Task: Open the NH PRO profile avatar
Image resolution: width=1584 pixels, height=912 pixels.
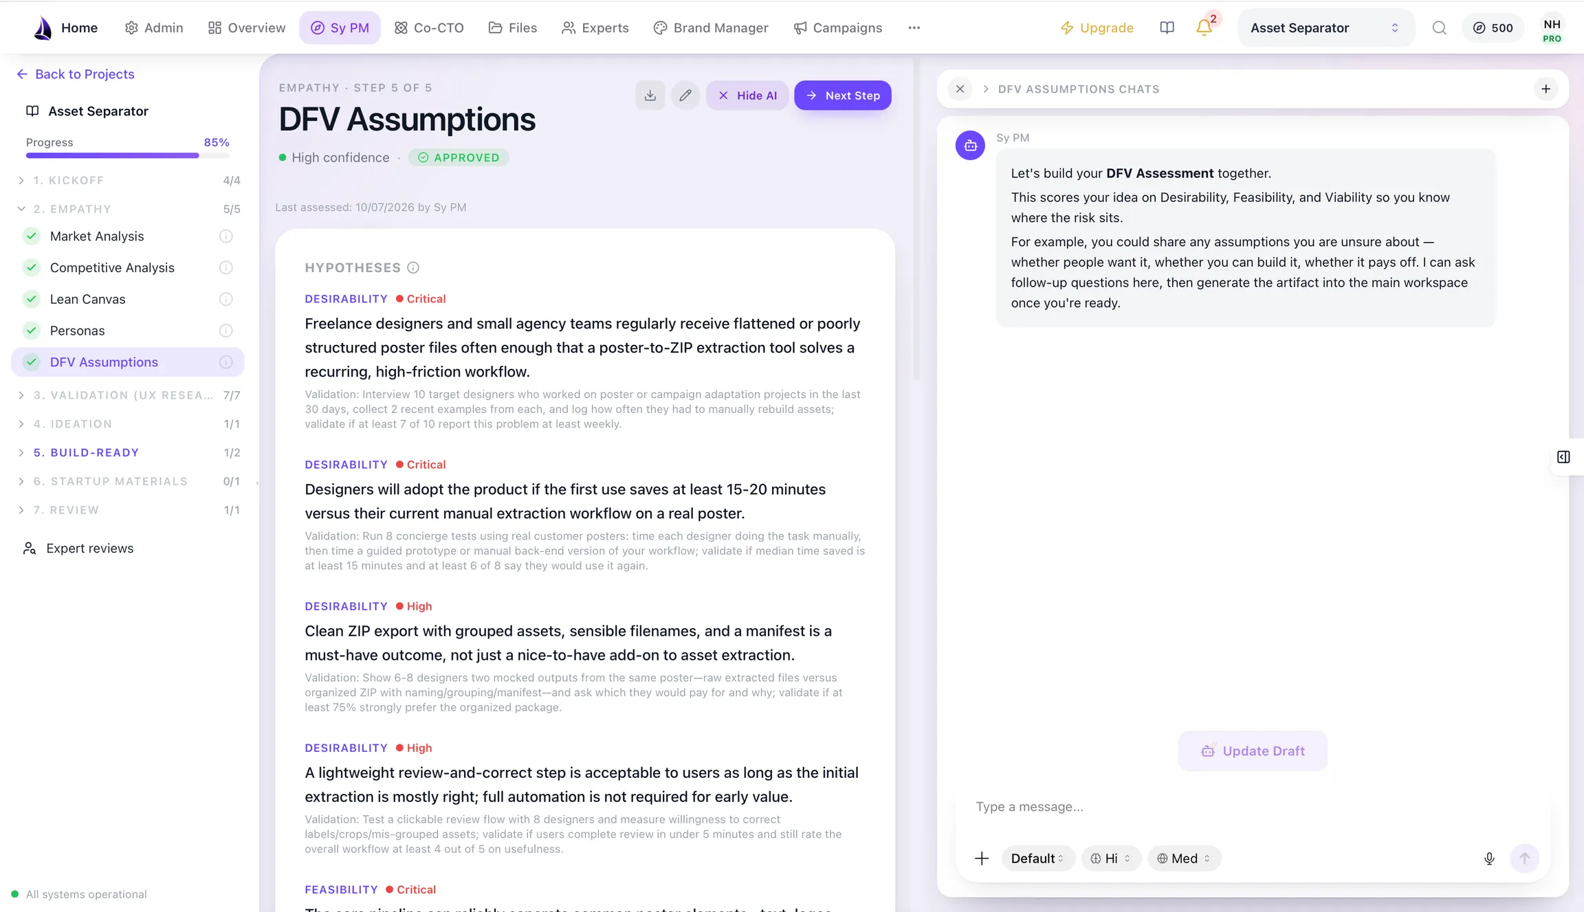Action: pyautogui.click(x=1552, y=30)
